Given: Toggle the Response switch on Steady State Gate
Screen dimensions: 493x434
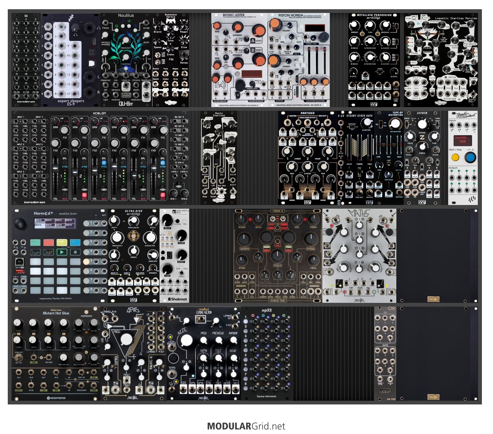Looking at the screenshot, I should pos(352,127).
